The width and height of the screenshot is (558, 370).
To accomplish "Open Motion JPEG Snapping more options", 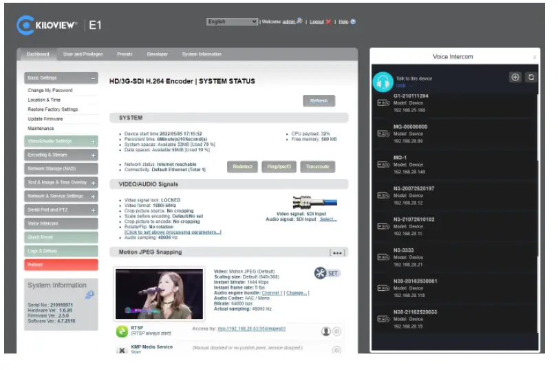I will 337,252.
